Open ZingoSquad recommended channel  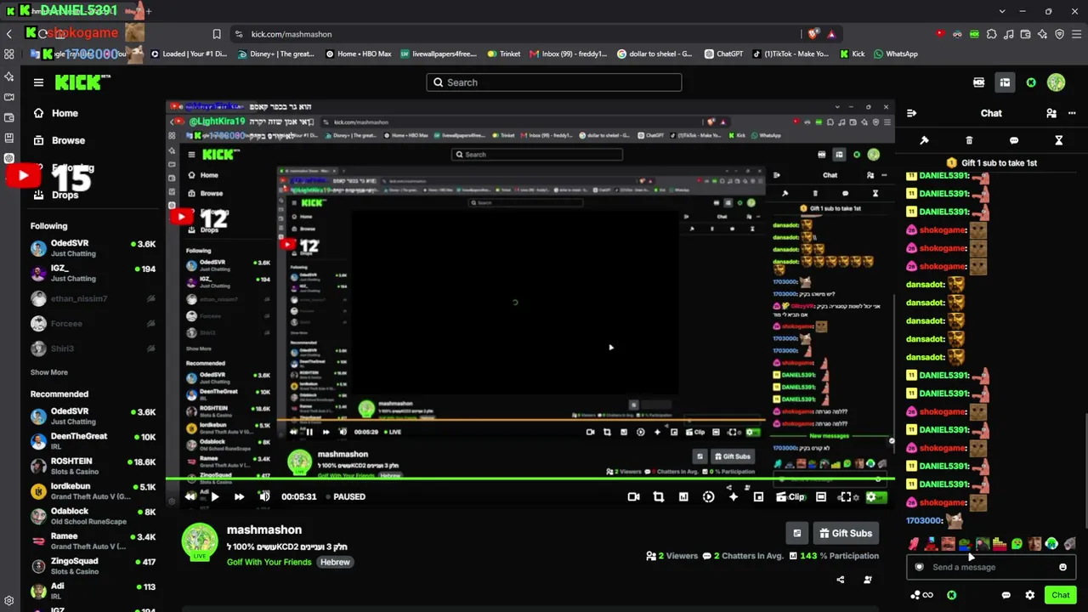point(93,565)
